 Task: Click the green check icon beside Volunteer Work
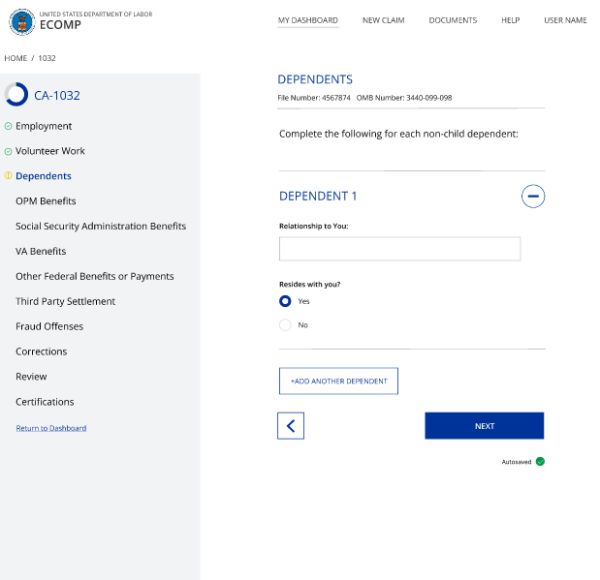coord(8,151)
